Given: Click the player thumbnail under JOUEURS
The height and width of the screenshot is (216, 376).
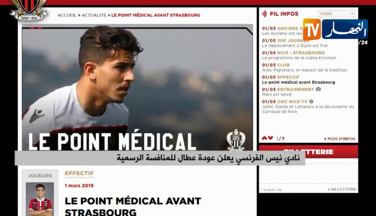Looking at the screenshot, I should pyautogui.click(x=40, y=199).
